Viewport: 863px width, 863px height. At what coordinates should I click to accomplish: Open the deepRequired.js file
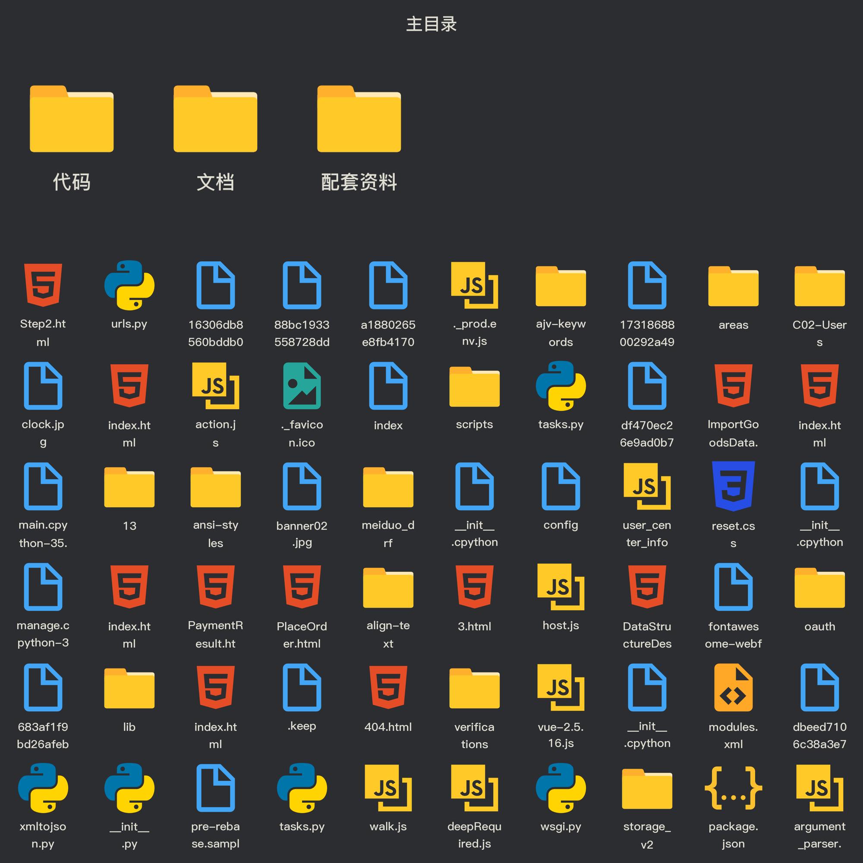474,787
